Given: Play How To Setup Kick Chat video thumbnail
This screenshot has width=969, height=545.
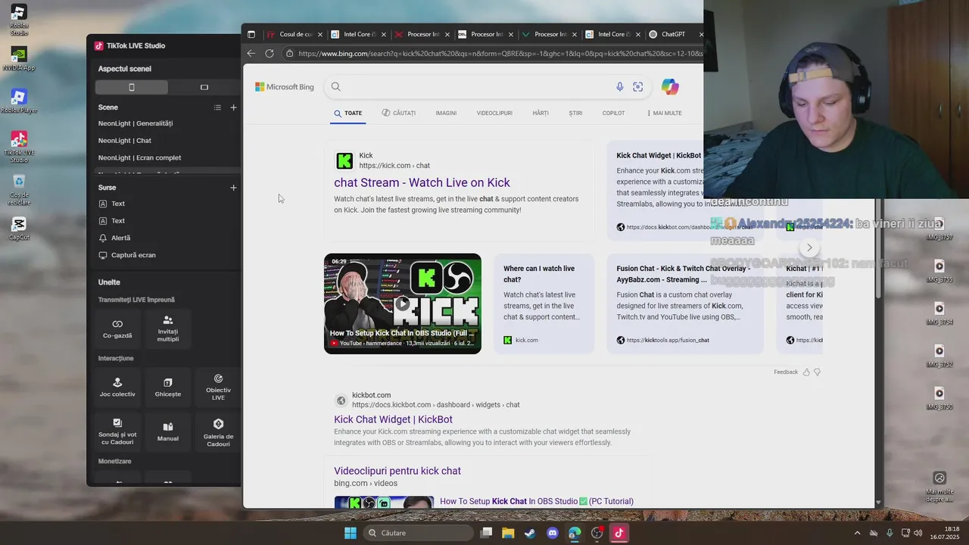Looking at the screenshot, I should 403,304.
